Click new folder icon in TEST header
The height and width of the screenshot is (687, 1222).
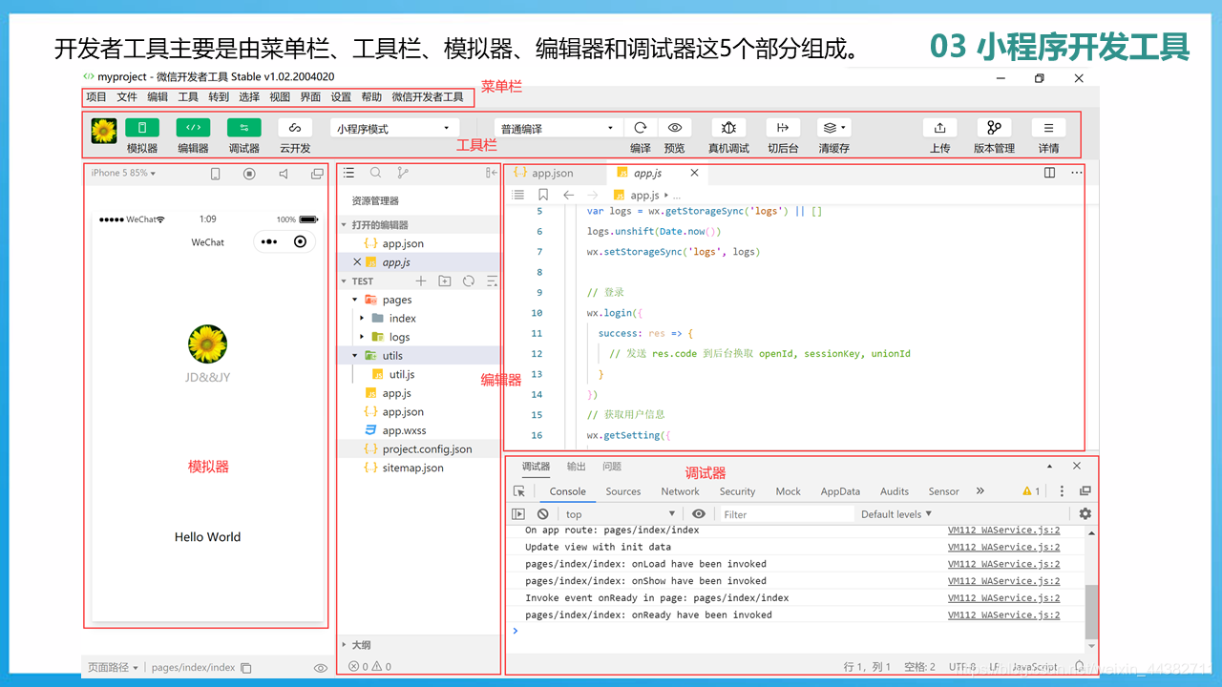[x=445, y=281]
